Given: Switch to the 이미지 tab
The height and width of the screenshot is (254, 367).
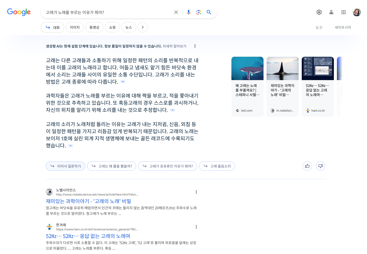Looking at the screenshot, I should coord(75,27).
